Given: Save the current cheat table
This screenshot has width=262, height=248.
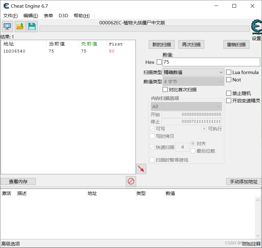Looking at the screenshot, I should point(32,26).
